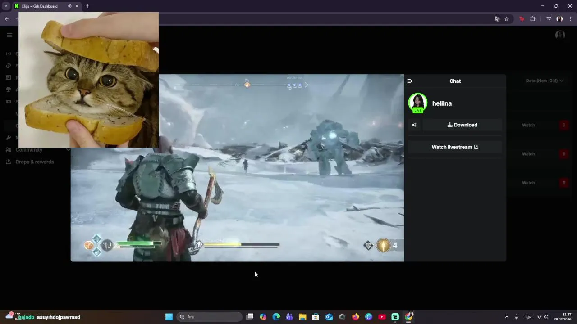Image resolution: width=577 pixels, height=324 pixels.
Task: Close the Kick Dashboard tab
Action: coord(77,6)
